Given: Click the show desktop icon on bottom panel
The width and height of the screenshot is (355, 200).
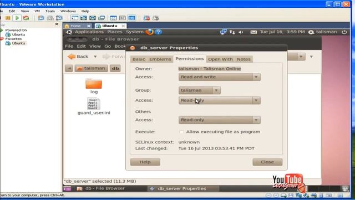Looking at the screenshot, I should 67,188.
